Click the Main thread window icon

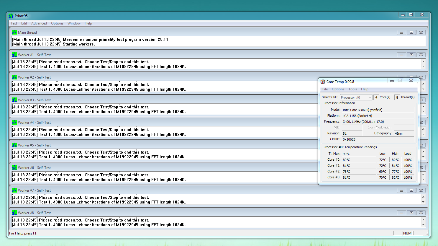point(14,32)
